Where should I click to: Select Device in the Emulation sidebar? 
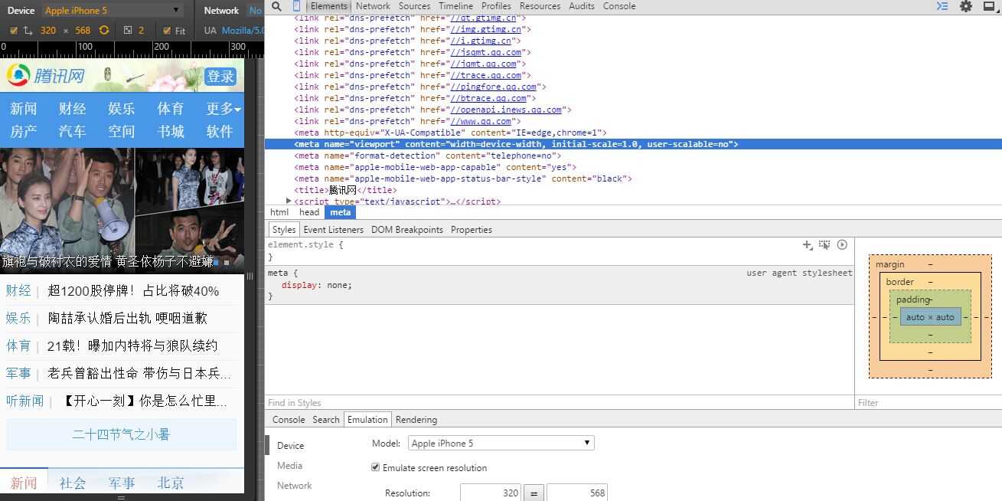(290, 446)
